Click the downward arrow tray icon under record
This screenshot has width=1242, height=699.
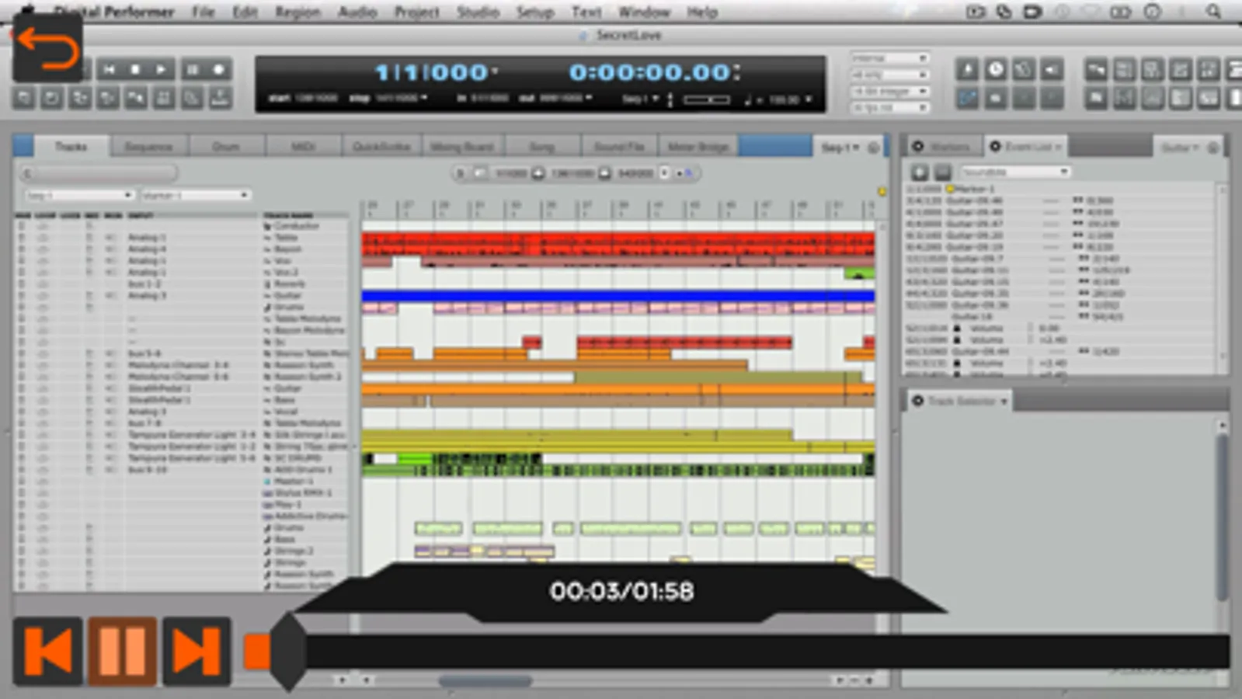[221, 98]
